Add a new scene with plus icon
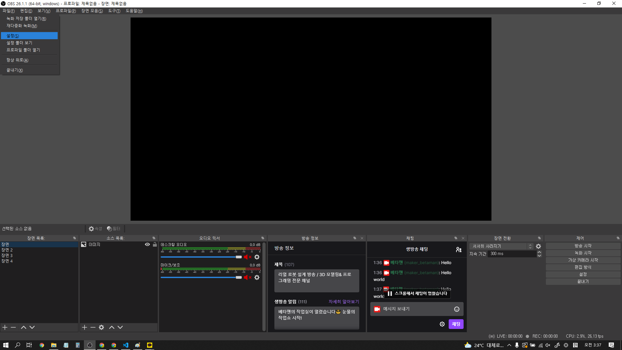 pos(5,327)
